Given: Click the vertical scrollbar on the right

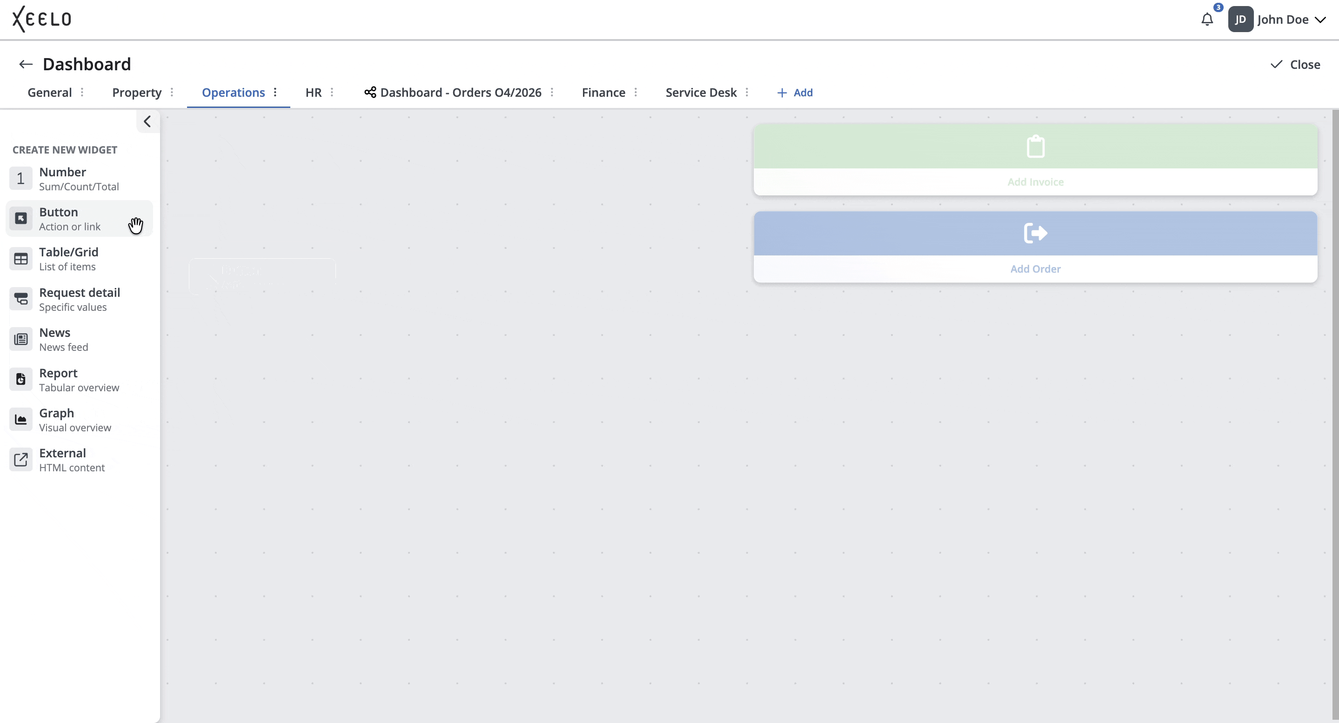Looking at the screenshot, I should [1335, 416].
